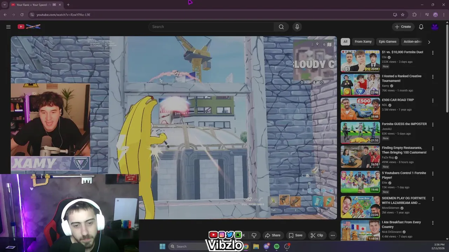View site information icon in address bar
This screenshot has height=252, width=449.
(32, 15)
